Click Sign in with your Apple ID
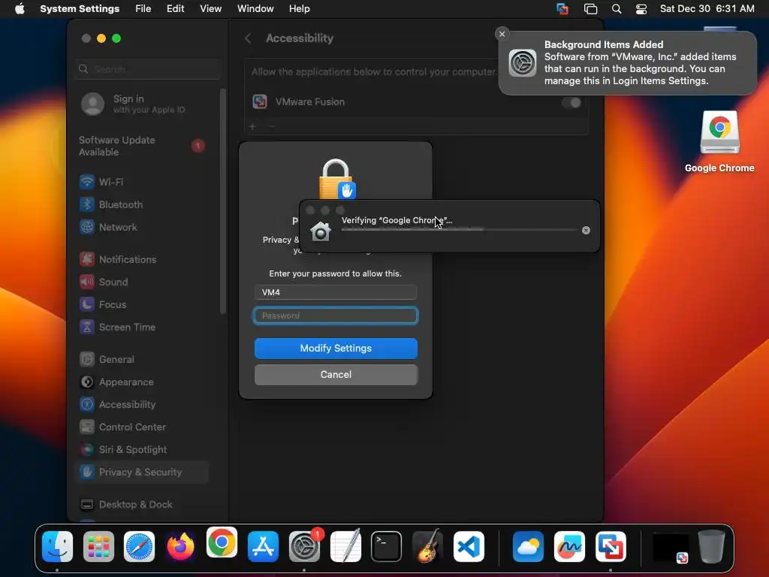 [x=134, y=104]
